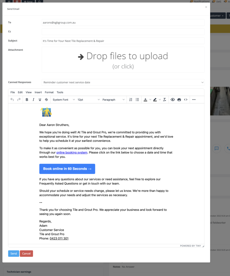Redo the last undone edit

(x=19, y=100)
